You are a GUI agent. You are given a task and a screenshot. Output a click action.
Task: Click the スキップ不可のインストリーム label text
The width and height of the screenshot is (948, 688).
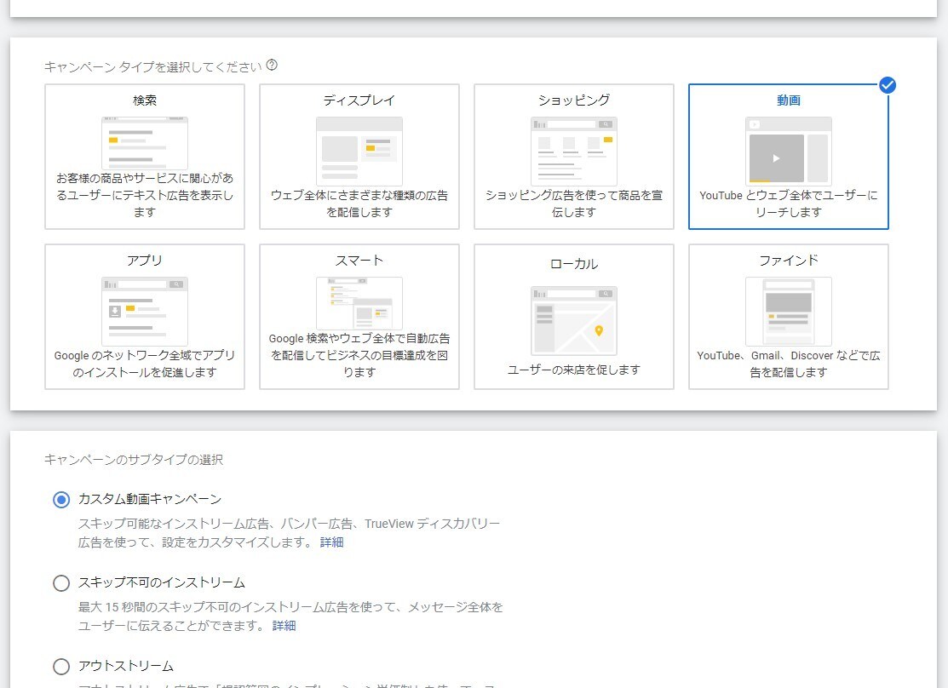point(162,582)
